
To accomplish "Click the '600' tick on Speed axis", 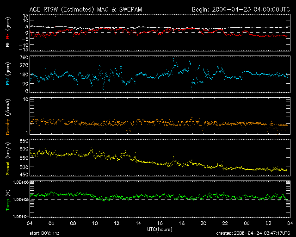I will [24, 149].
